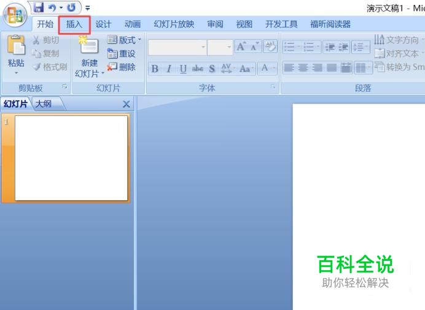The width and height of the screenshot is (425, 310).
Task: Click the 格式刷 format painter button
Action: point(50,67)
